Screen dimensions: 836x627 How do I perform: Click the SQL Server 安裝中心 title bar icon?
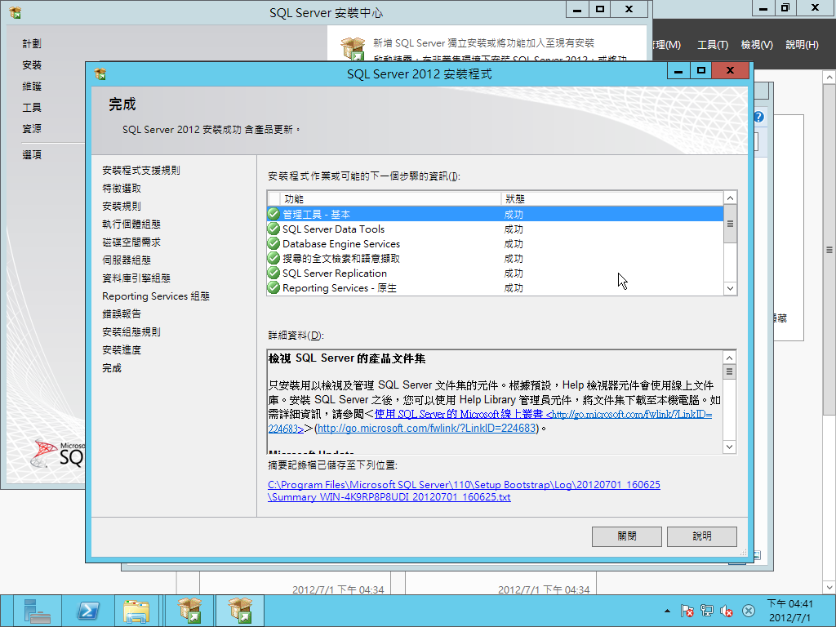point(15,12)
